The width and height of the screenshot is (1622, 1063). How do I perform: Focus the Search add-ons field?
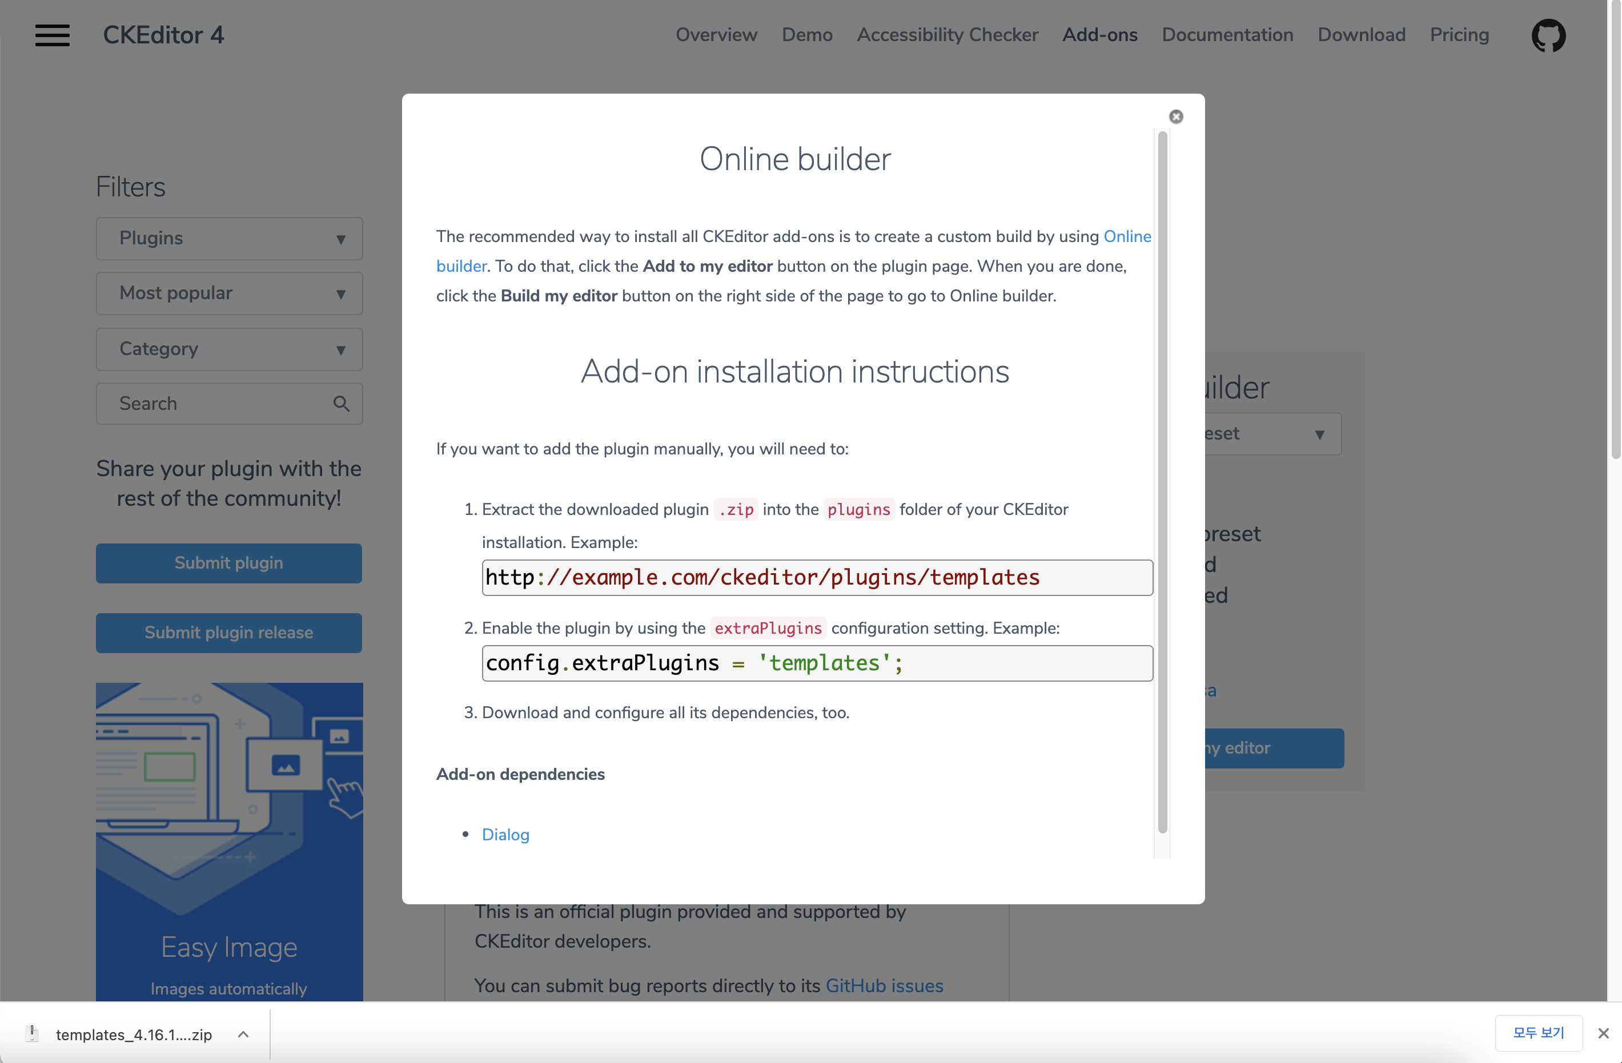pyautogui.click(x=229, y=404)
